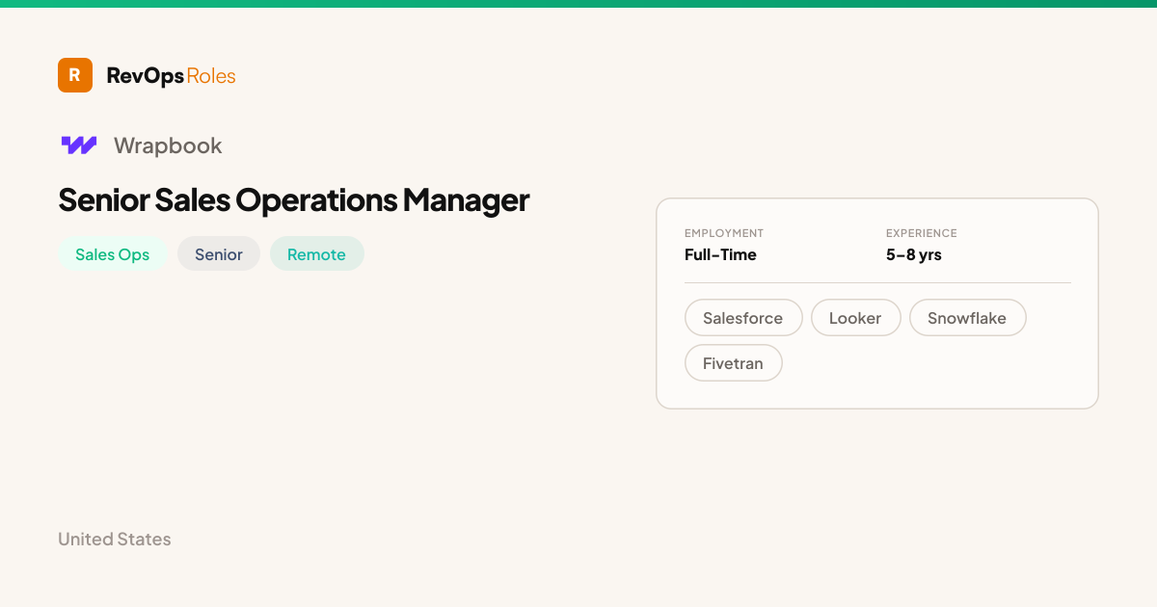Select the Salesforce skill chip
The image size is (1157, 607).
coord(743,318)
